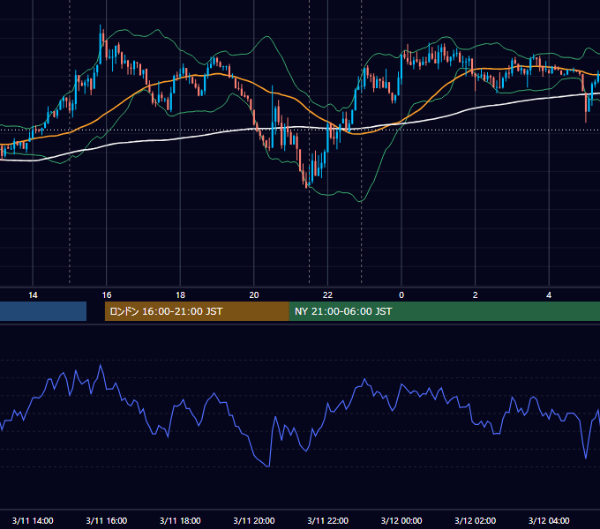Viewport: 600px width, 529px height.
Task: Click the ロンドン 16:00-21:00 JST session bar
Action: tap(197, 311)
